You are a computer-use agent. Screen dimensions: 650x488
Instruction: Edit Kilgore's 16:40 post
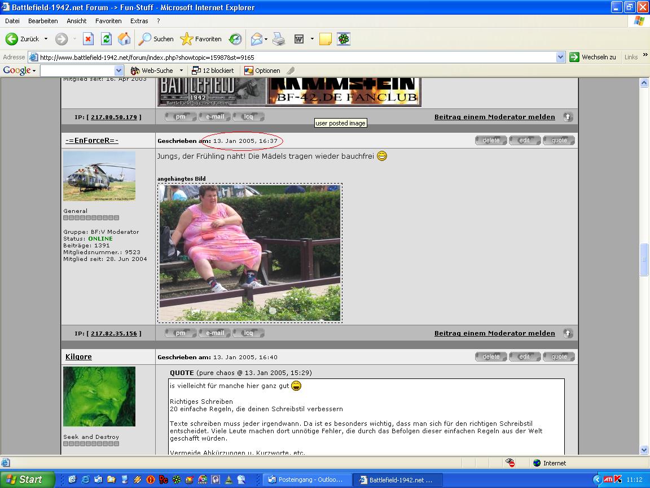525,356
